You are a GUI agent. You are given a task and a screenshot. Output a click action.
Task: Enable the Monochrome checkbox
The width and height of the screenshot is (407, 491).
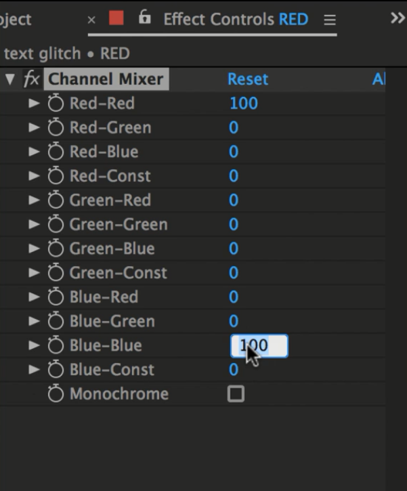(x=236, y=393)
